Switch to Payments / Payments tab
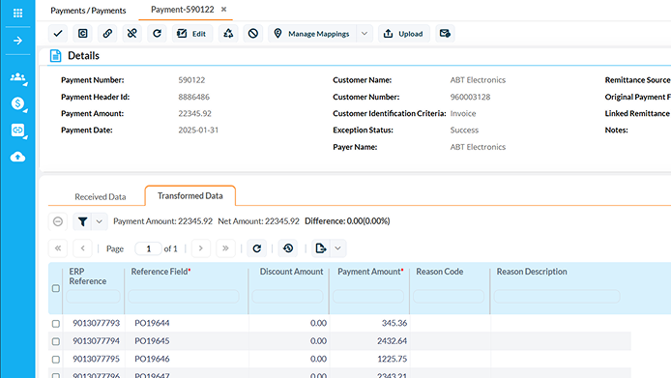 point(88,11)
